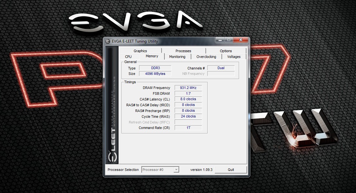The height and width of the screenshot is (193, 356).
Task: Click the 8.0 clocks CAS# Latency value
Action: pos(188,99)
